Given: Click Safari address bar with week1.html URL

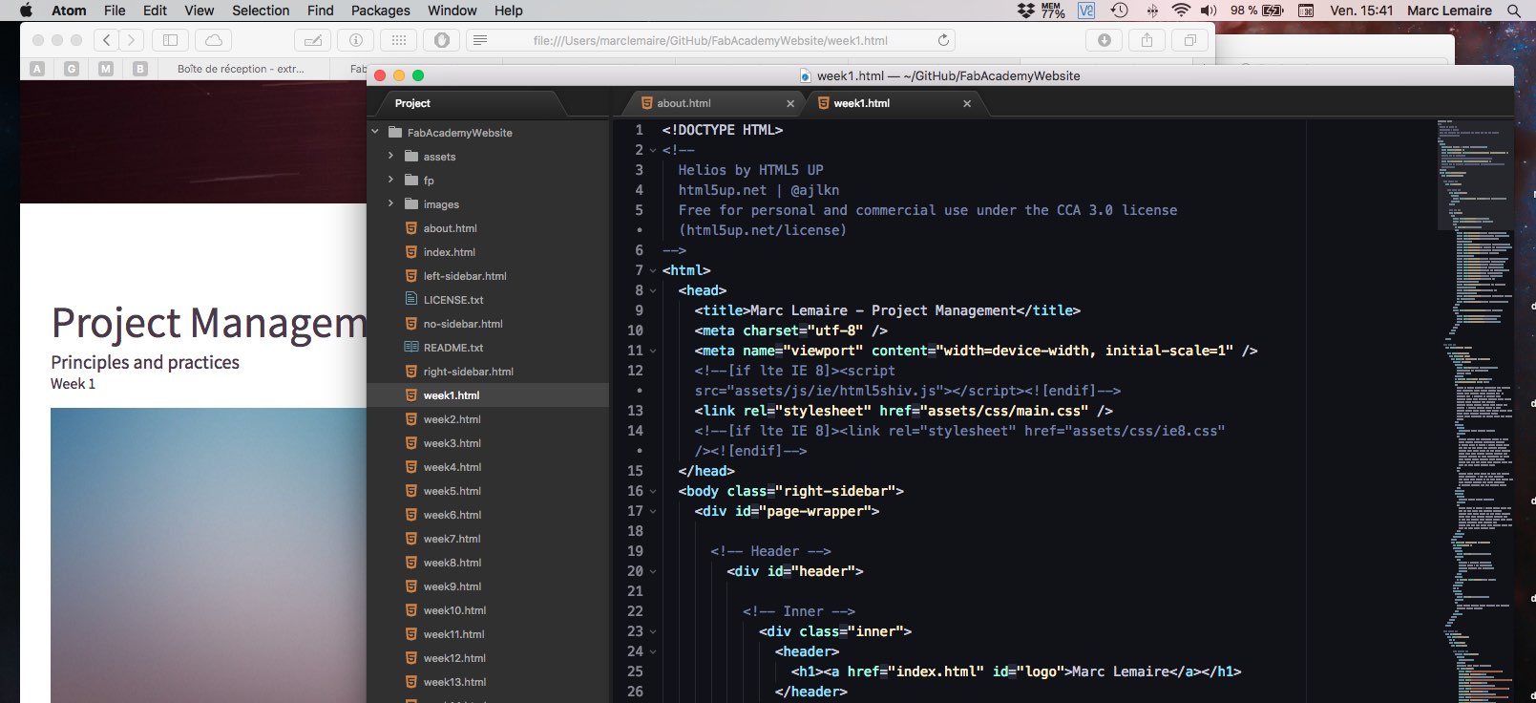Looking at the screenshot, I should coord(711,40).
